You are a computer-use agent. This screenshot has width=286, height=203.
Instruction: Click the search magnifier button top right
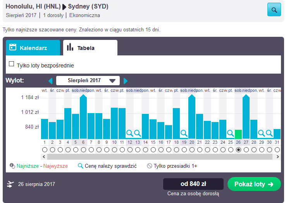point(274,9)
